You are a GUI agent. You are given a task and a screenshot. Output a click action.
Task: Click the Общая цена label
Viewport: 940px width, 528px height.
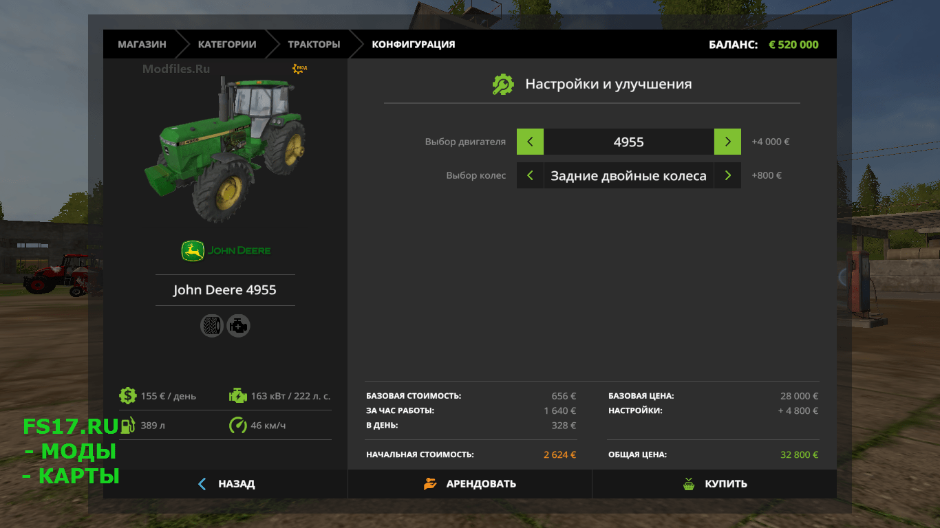point(637,454)
